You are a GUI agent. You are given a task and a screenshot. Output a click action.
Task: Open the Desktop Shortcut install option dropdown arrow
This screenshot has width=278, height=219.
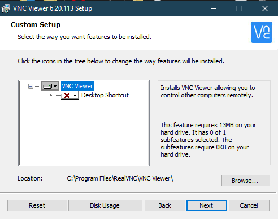click(75, 95)
